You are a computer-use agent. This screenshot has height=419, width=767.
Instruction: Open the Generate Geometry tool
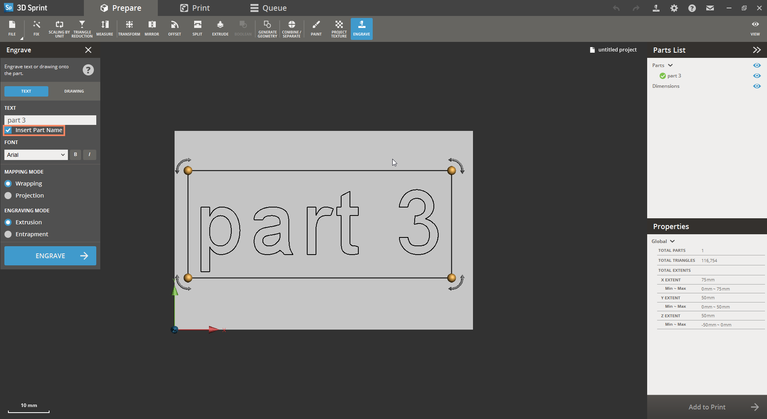click(267, 29)
